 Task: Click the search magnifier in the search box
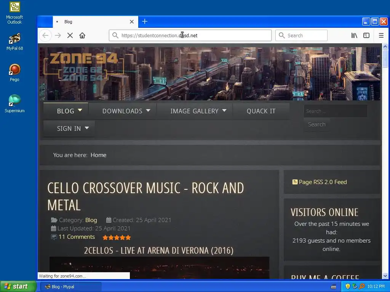point(281,35)
